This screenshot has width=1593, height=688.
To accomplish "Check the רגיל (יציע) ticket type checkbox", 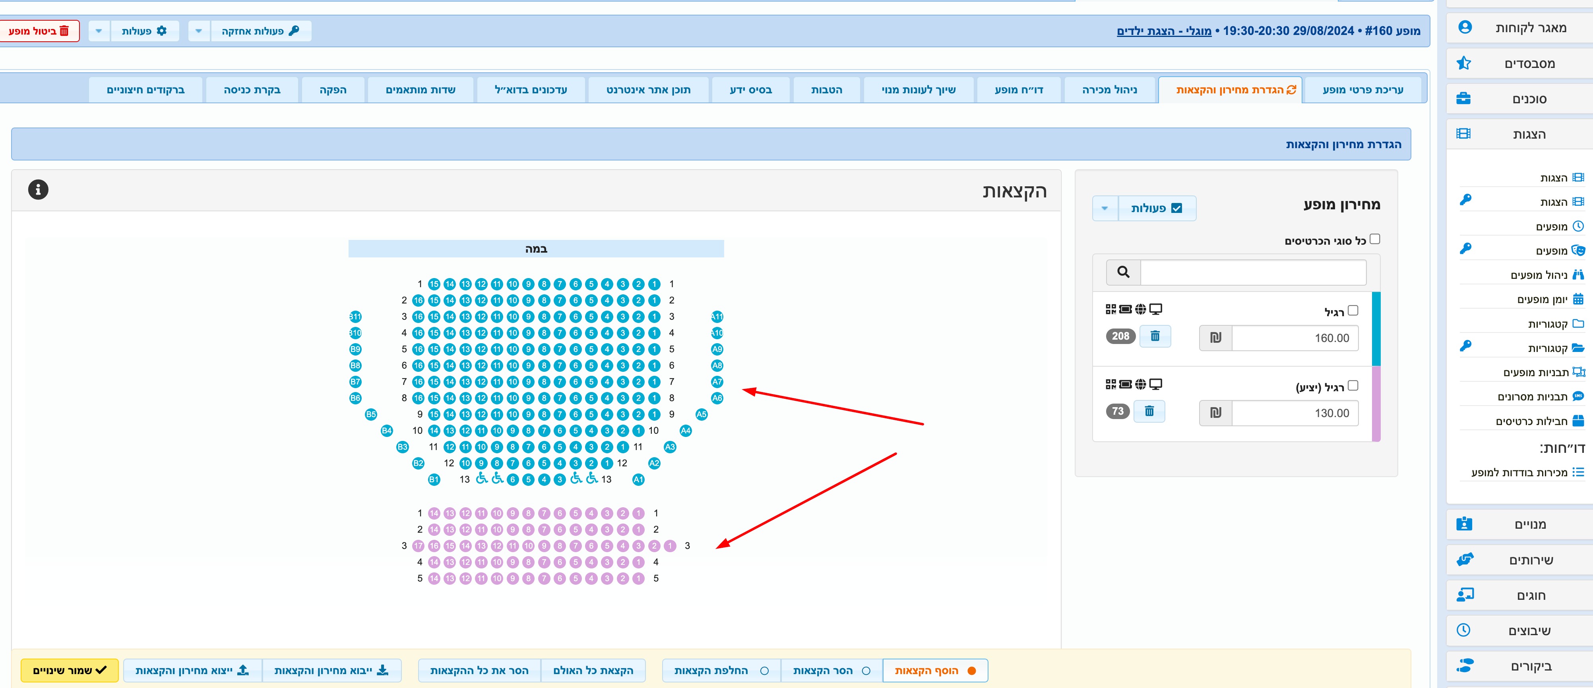I will pos(1353,386).
